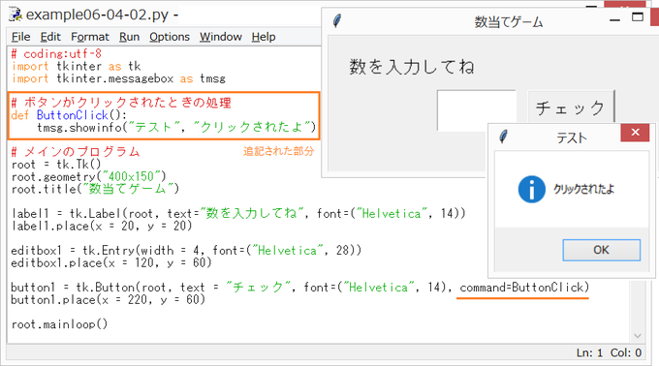The height and width of the screenshot is (366, 659).
Task: Click the number entry field
Action: pyautogui.click(x=476, y=110)
